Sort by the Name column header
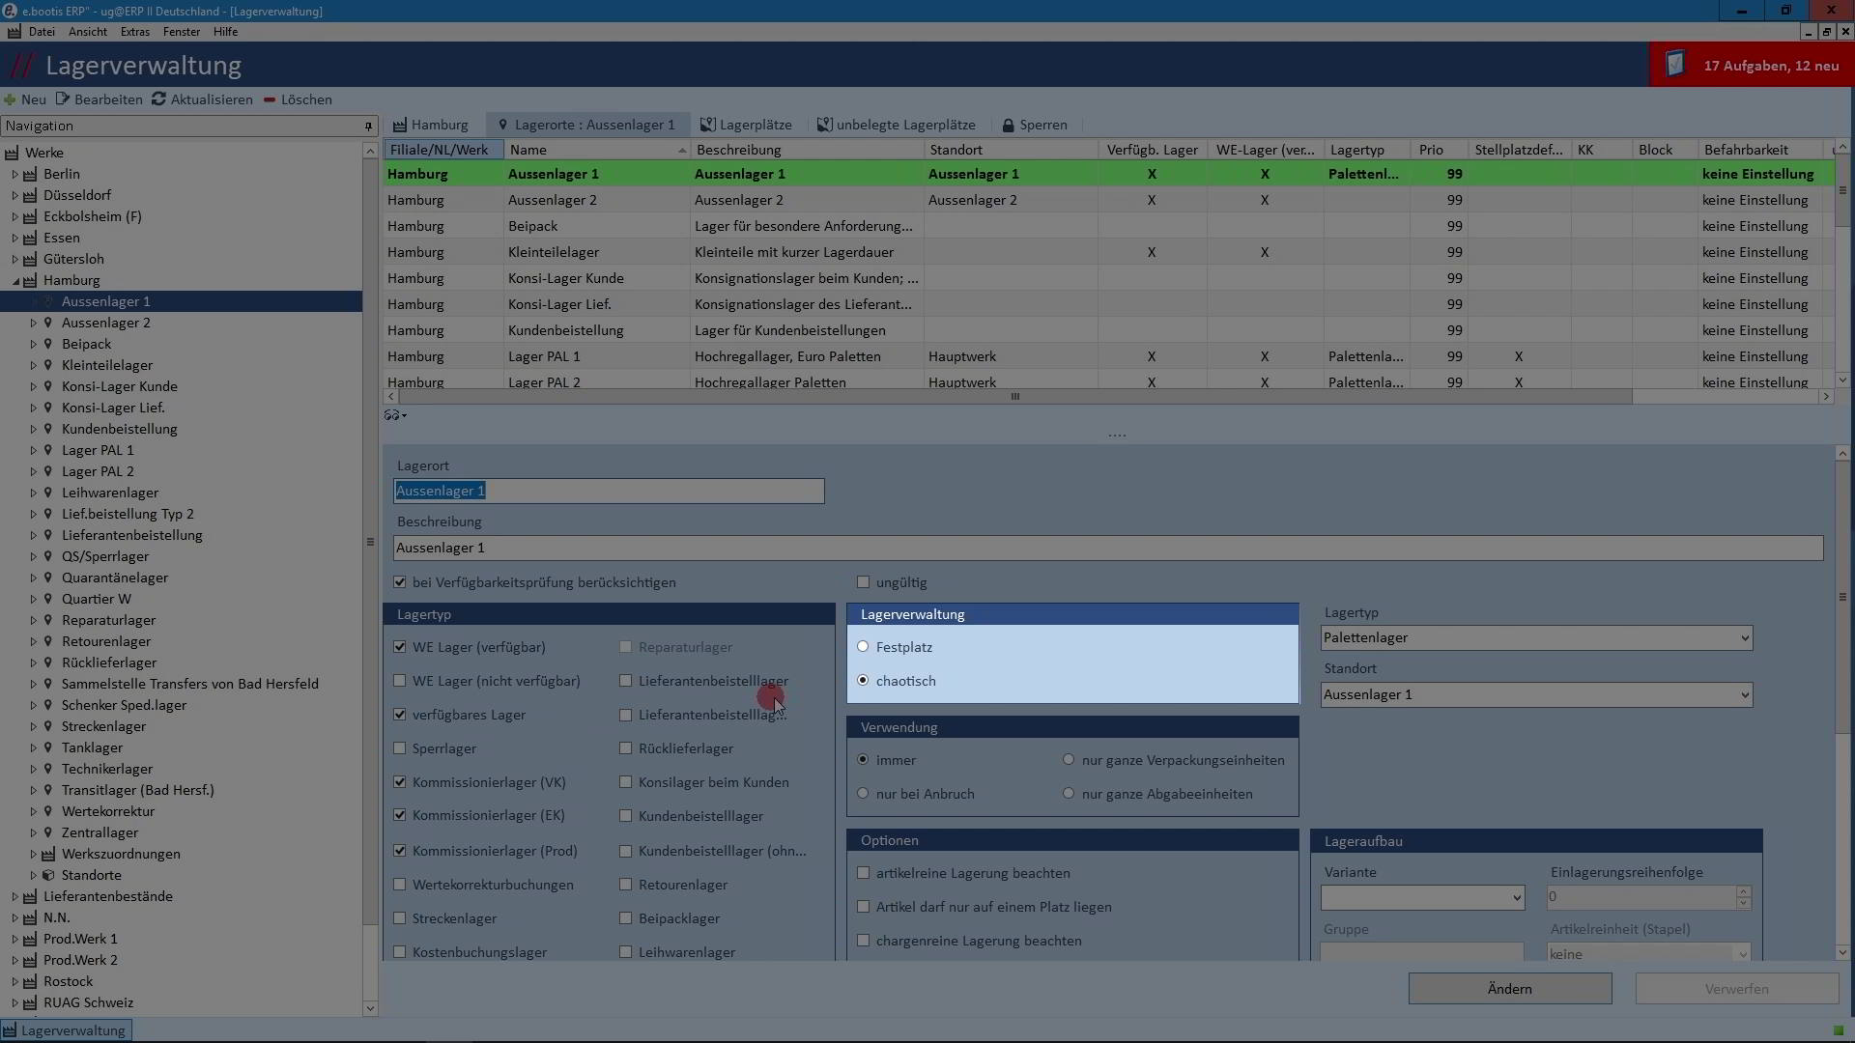This screenshot has height=1043, width=1855. 596,150
